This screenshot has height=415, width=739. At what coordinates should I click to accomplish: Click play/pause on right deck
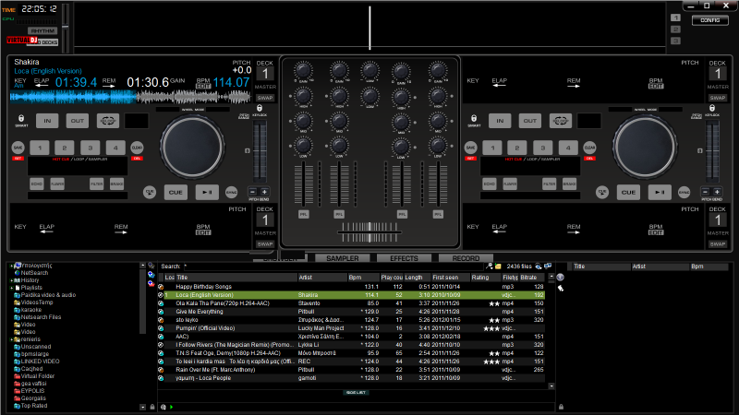tap(660, 193)
